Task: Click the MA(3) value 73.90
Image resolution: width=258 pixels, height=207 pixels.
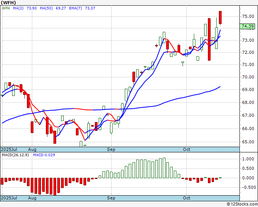Action: pos(31,8)
